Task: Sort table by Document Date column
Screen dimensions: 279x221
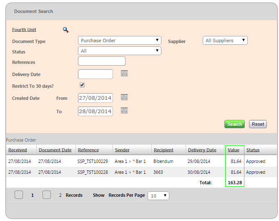Action: click(55, 150)
